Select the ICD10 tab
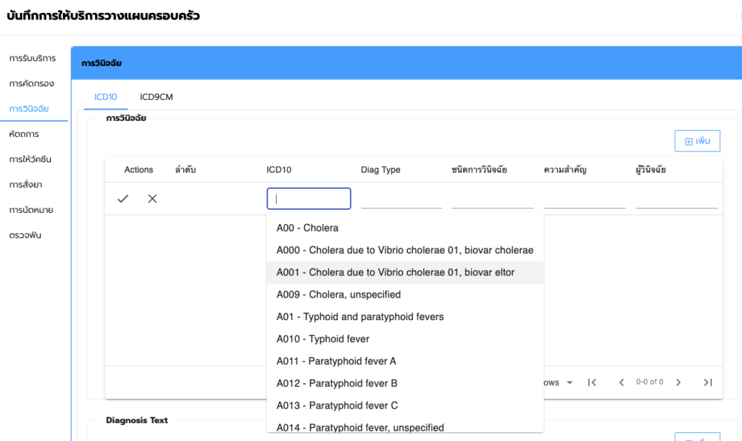The image size is (742, 441). (106, 97)
